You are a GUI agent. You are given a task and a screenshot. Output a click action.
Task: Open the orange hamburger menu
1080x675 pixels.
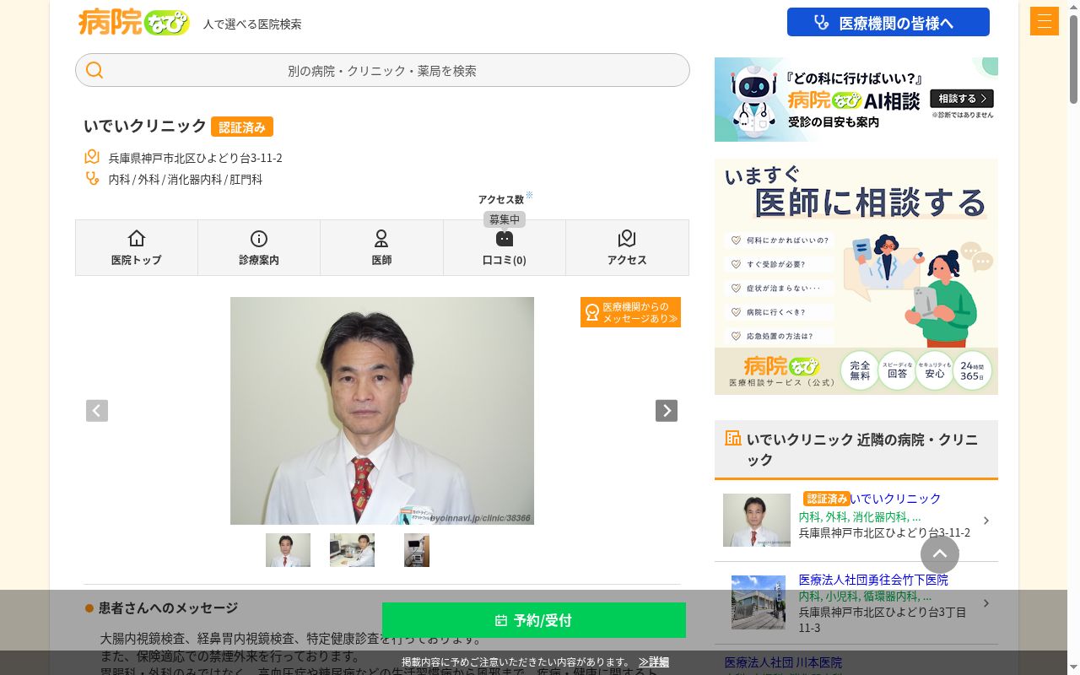coord(1044,21)
